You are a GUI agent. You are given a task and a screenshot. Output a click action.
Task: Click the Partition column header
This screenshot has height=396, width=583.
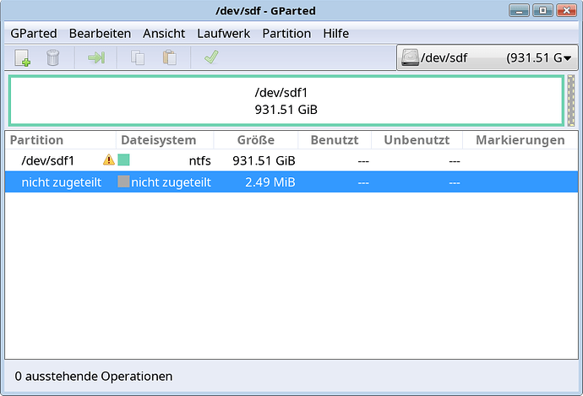[60, 140]
